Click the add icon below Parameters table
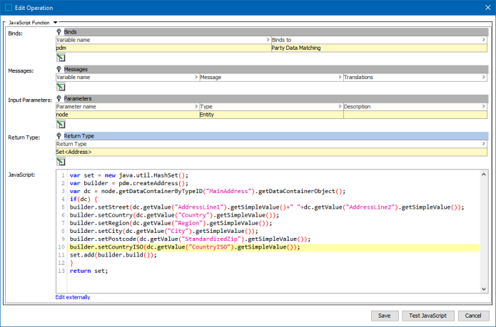 (61, 123)
